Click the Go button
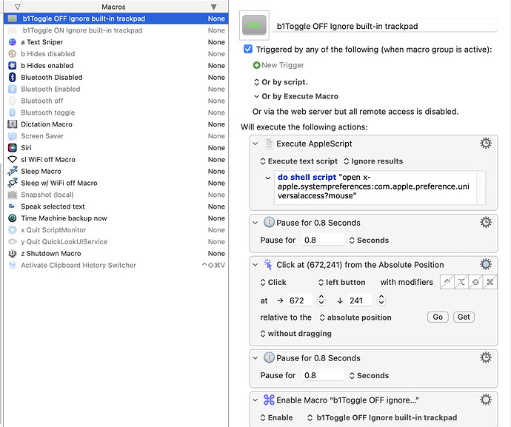 (438, 317)
